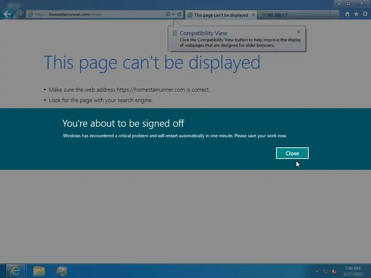Click the forward navigation arrow
The width and height of the screenshot is (371, 278).
click(x=20, y=14)
